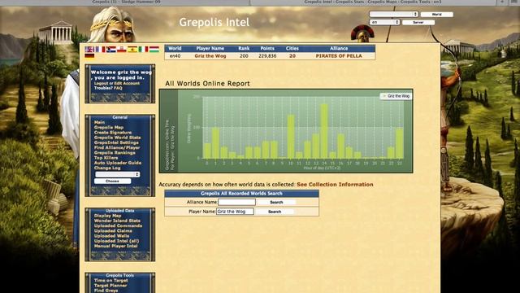The image size is (520, 293).
Task: Click the en40 world cell
Action: click(x=175, y=56)
